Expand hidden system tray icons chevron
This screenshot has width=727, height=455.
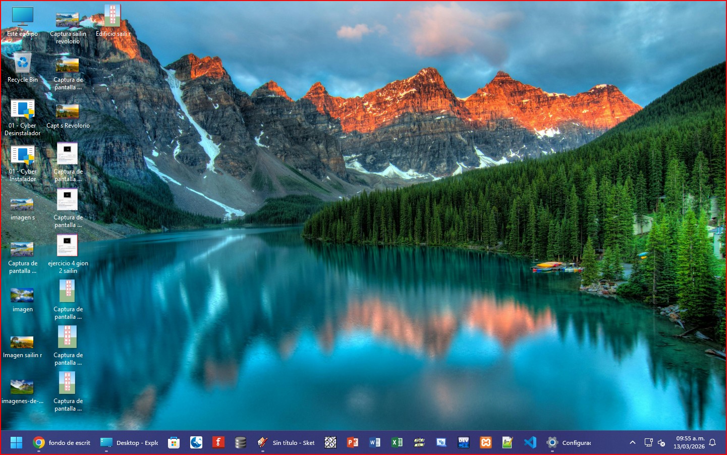[x=632, y=442]
